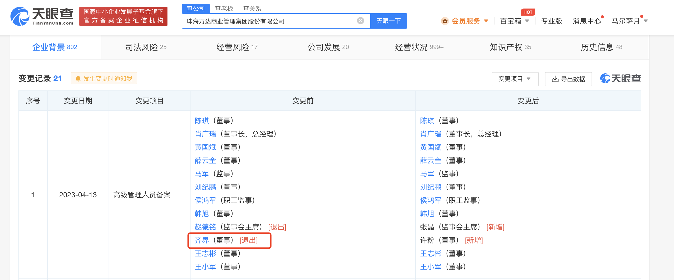Open 王小军 link in 变更后 column
674x280 pixels.
[x=430, y=267]
